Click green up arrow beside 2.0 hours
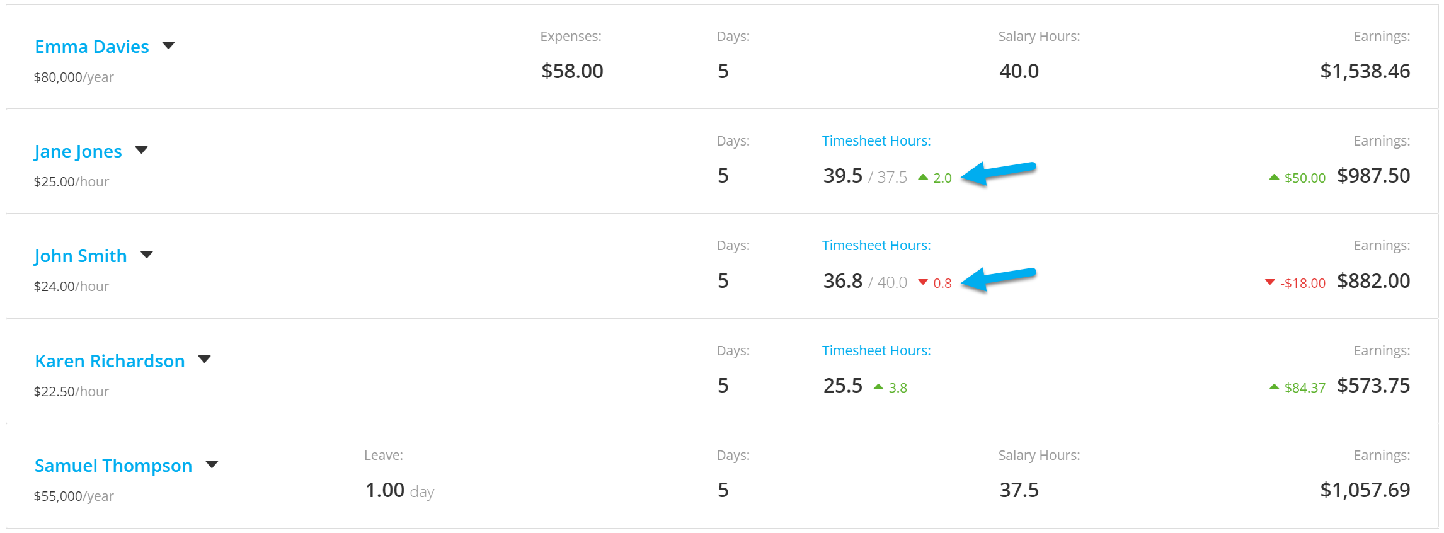 [923, 177]
